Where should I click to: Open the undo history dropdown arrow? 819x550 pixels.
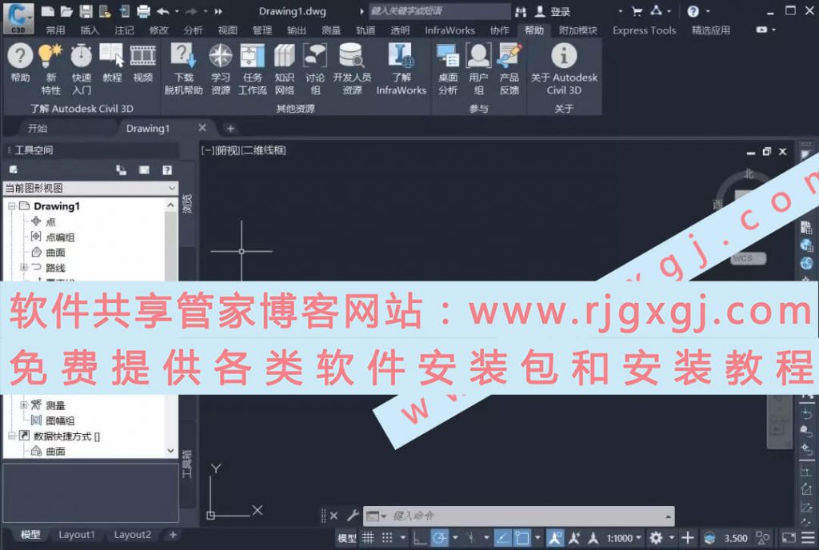click(177, 11)
